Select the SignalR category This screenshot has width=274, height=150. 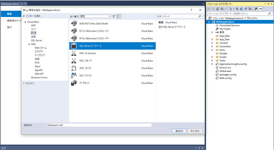click(38, 70)
